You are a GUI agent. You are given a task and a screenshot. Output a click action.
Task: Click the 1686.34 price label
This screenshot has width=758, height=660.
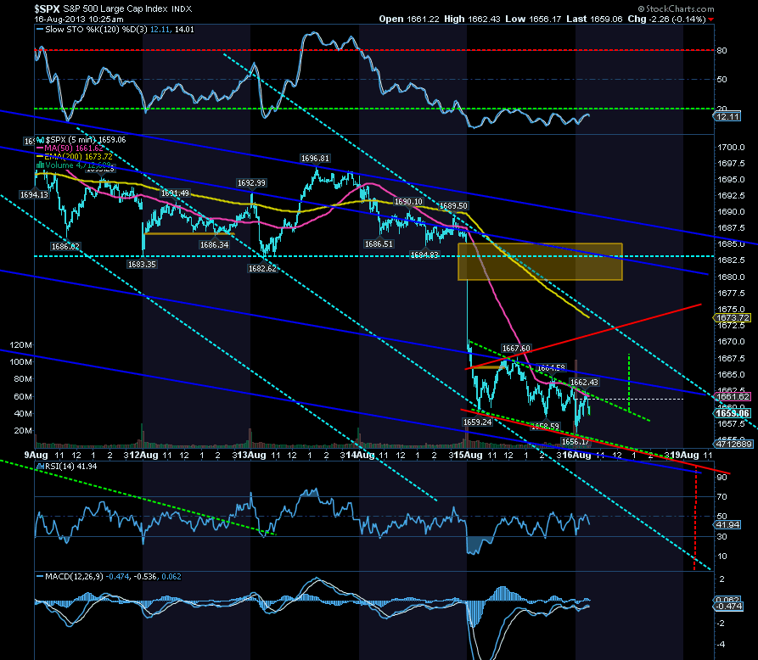pos(214,245)
